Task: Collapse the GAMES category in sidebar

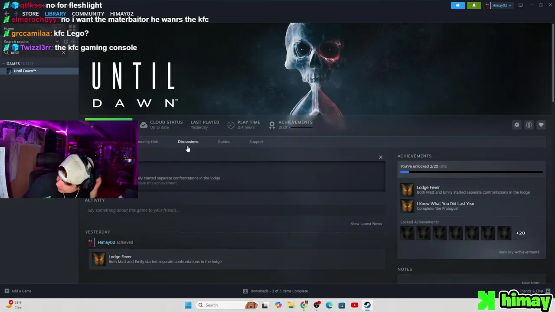Action: tap(4, 64)
